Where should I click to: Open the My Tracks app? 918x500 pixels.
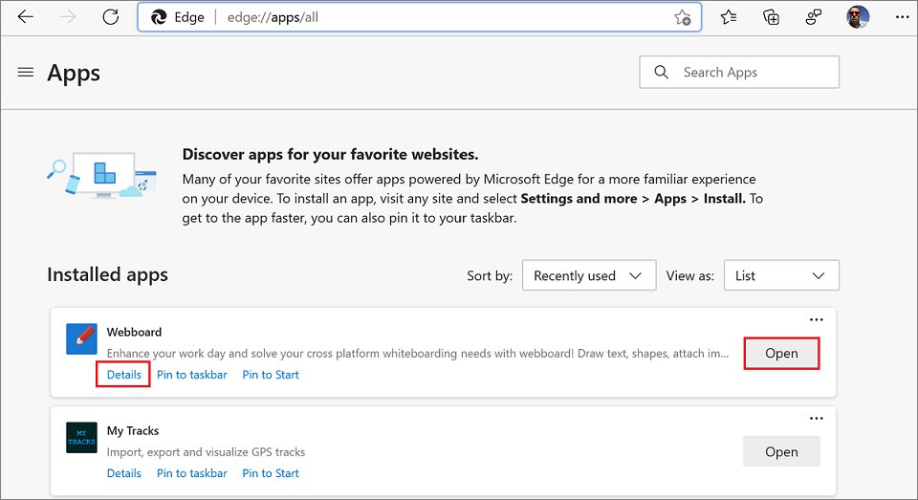781,451
